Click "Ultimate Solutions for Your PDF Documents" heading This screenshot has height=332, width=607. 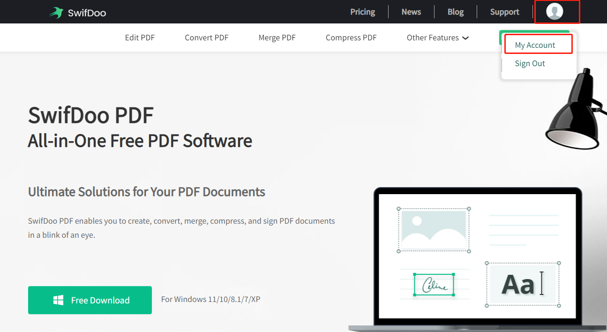(147, 192)
